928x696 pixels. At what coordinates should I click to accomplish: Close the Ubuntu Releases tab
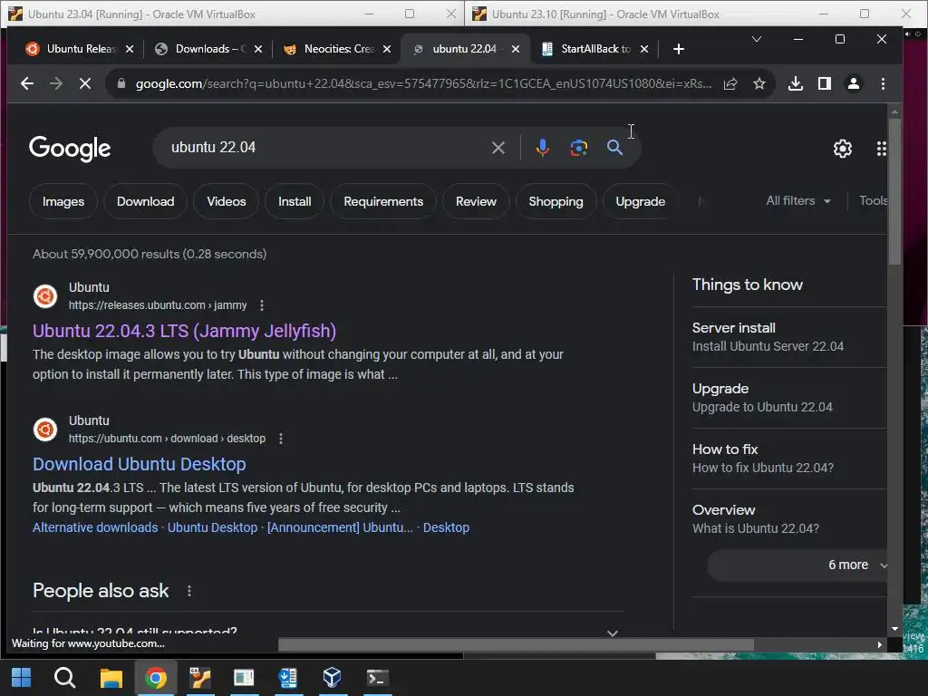pyautogui.click(x=130, y=49)
